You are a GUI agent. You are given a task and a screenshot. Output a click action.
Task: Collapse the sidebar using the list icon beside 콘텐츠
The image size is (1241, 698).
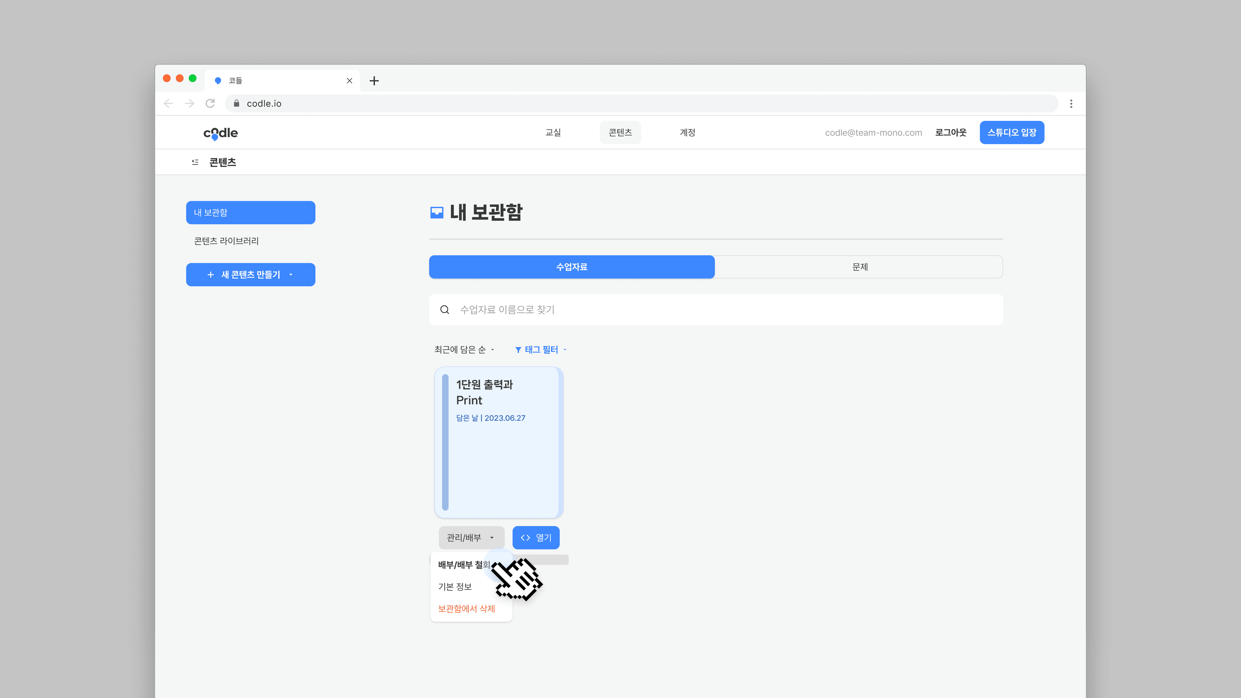tap(195, 162)
